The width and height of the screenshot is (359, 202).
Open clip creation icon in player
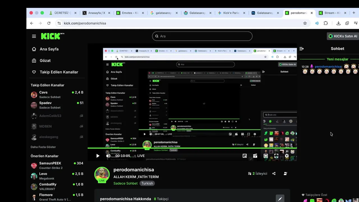pyautogui.click(x=255, y=156)
